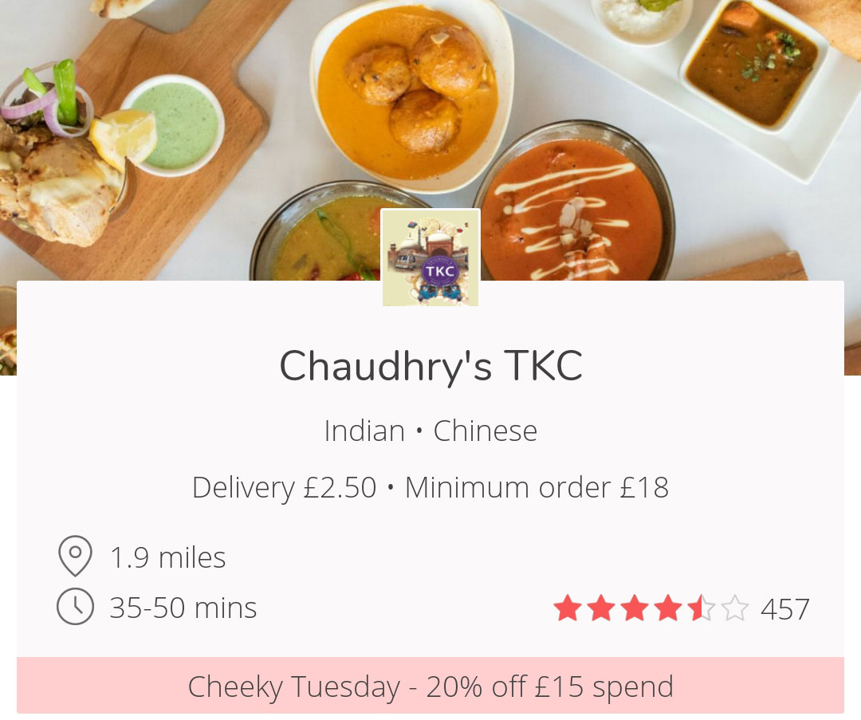This screenshot has width=861, height=720.
Task: Click the clock delivery time icon
Action: coord(75,606)
